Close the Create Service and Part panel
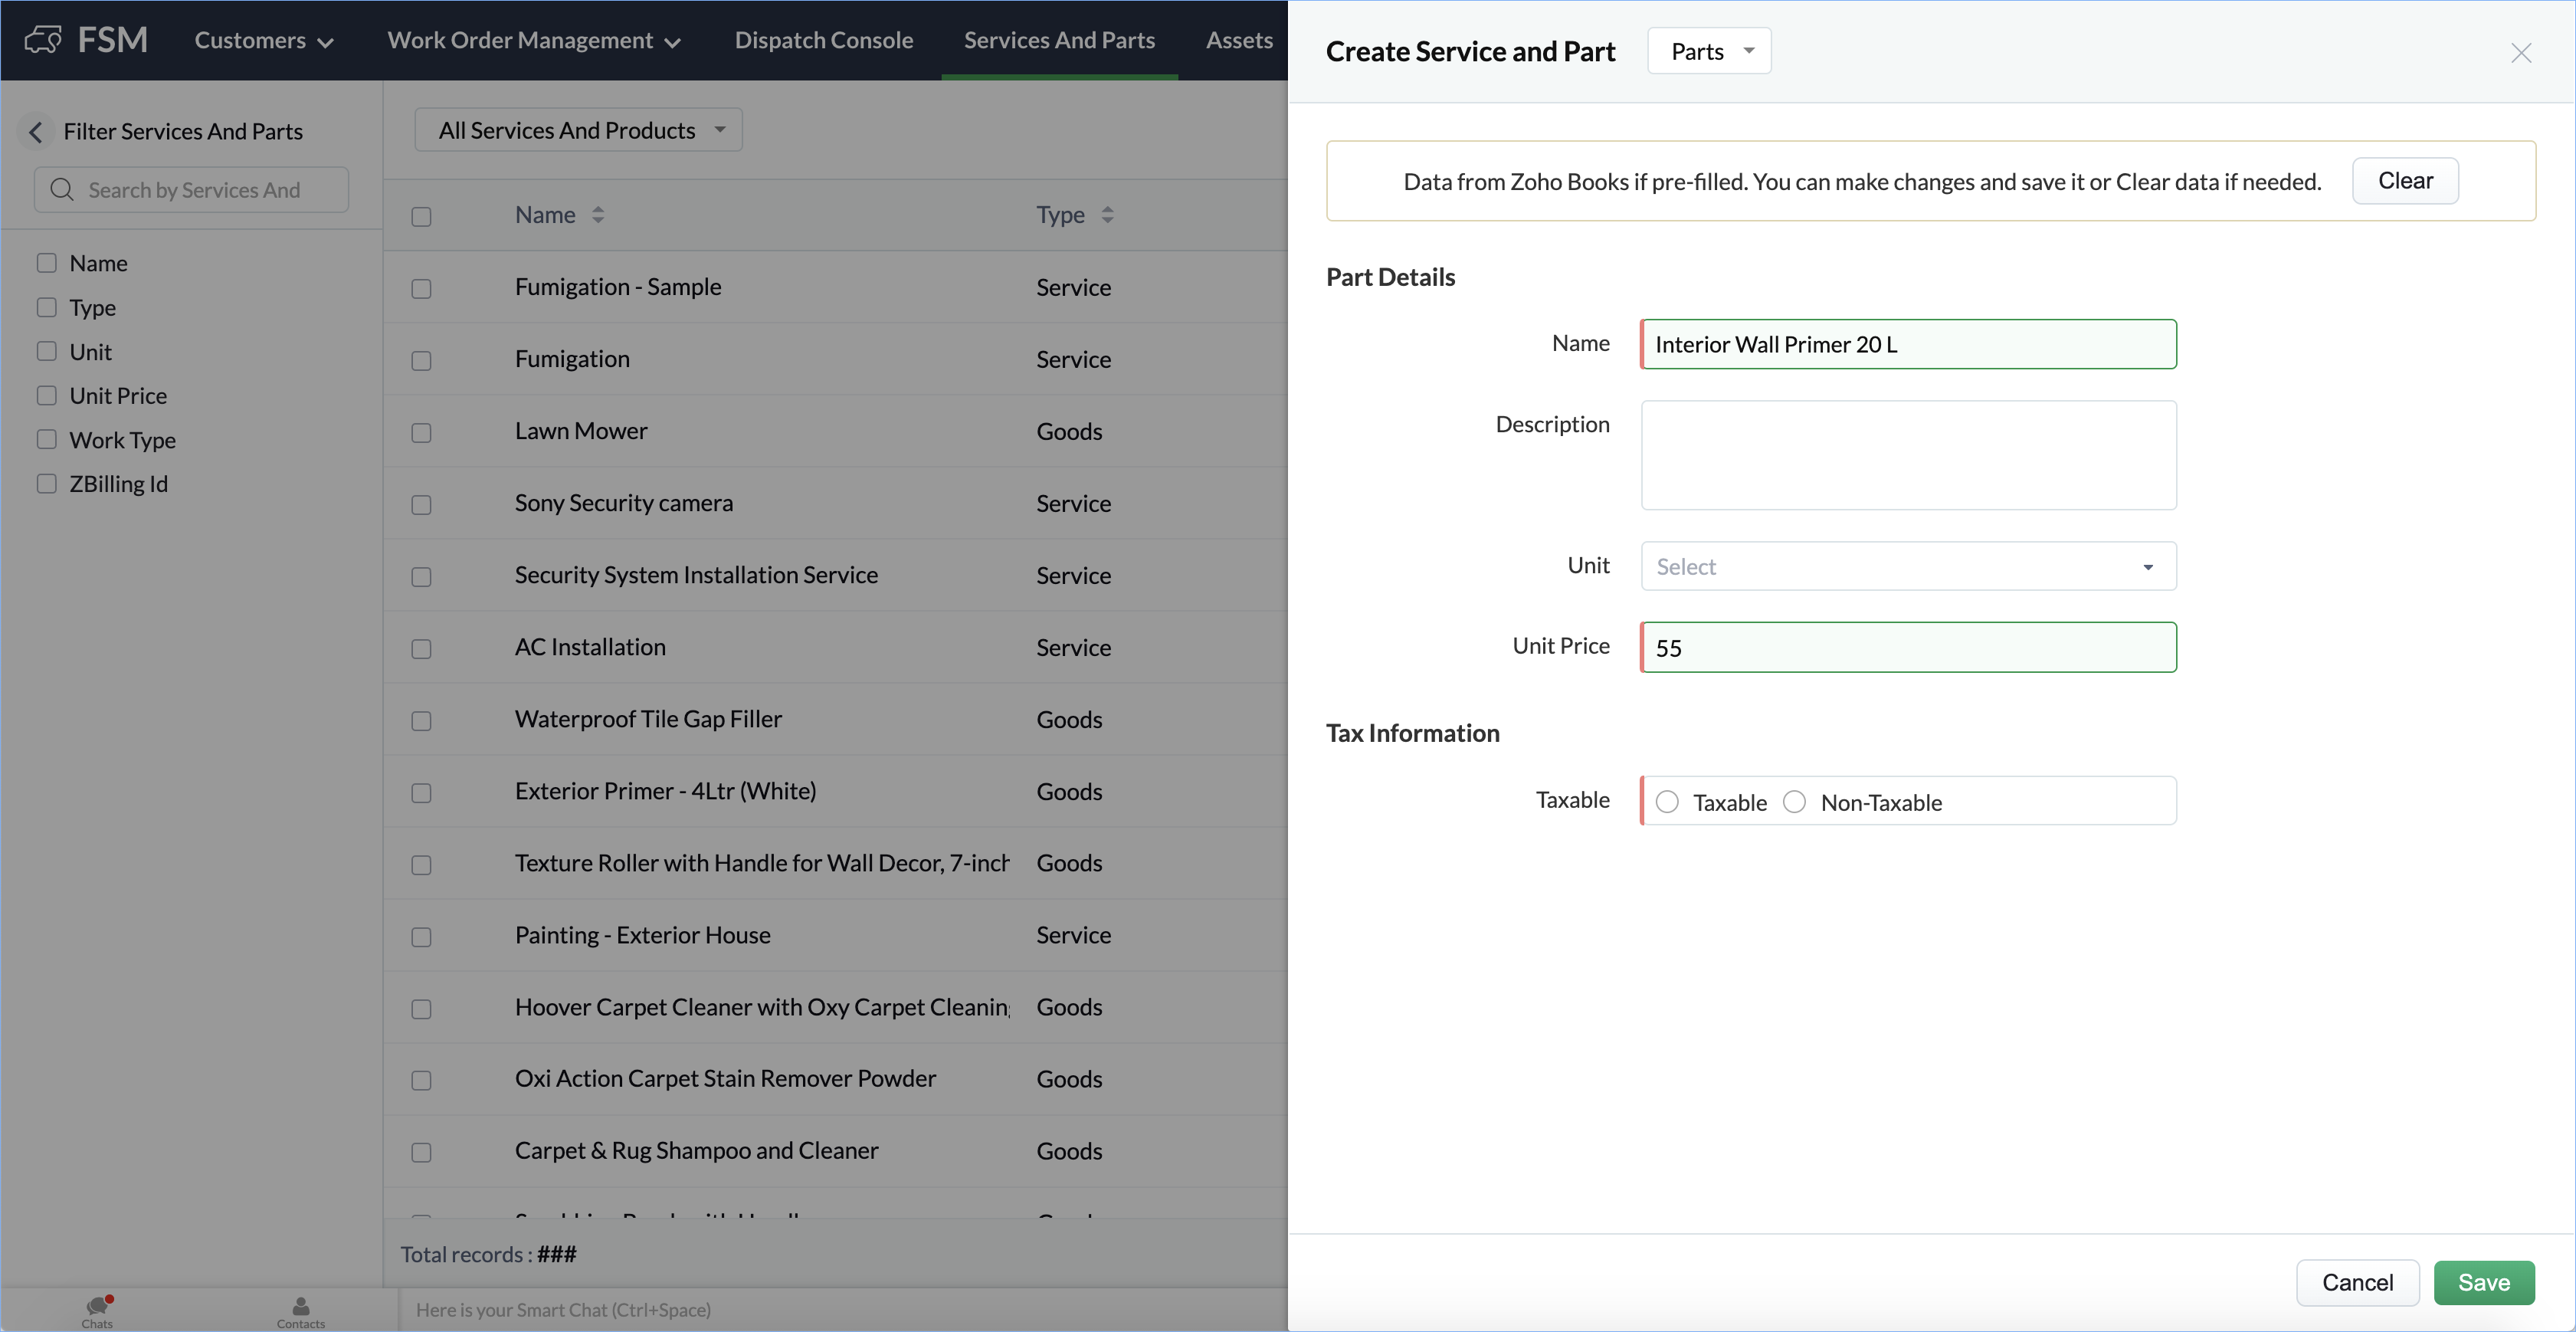Image resolution: width=2576 pixels, height=1332 pixels. (x=2520, y=53)
